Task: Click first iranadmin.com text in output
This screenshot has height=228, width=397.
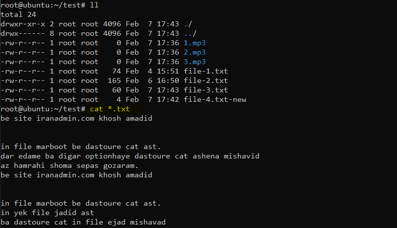Action: (x=65, y=118)
